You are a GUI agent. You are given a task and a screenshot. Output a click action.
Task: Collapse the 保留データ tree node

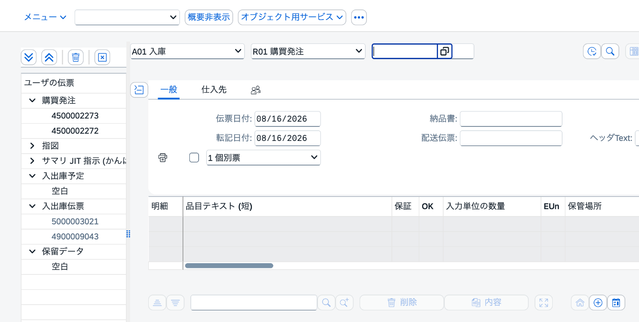pos(32,251)
